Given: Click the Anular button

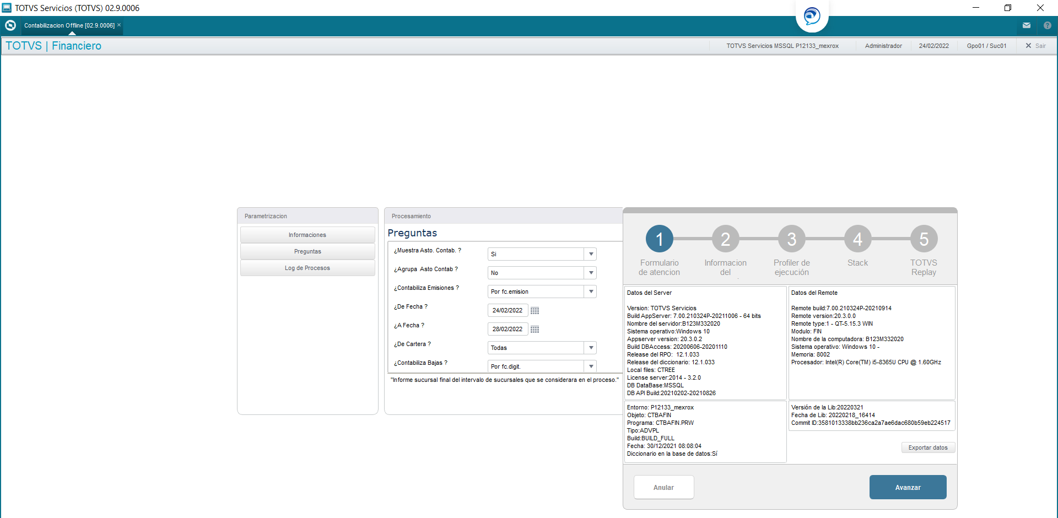Looking at the screenshot, I should coord(663,487).
